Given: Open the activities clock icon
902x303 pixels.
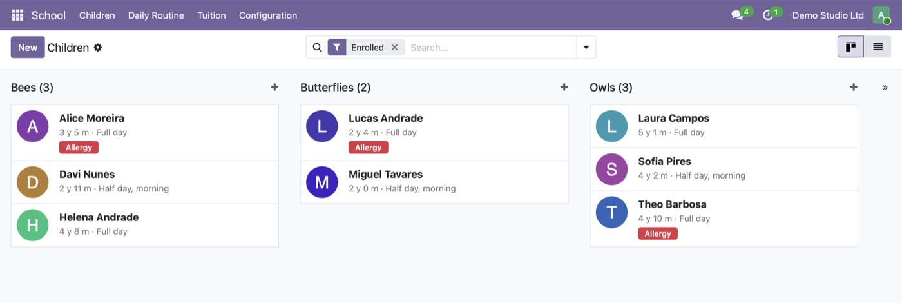Looking at the screenshot, I should (x=767, y=15).
